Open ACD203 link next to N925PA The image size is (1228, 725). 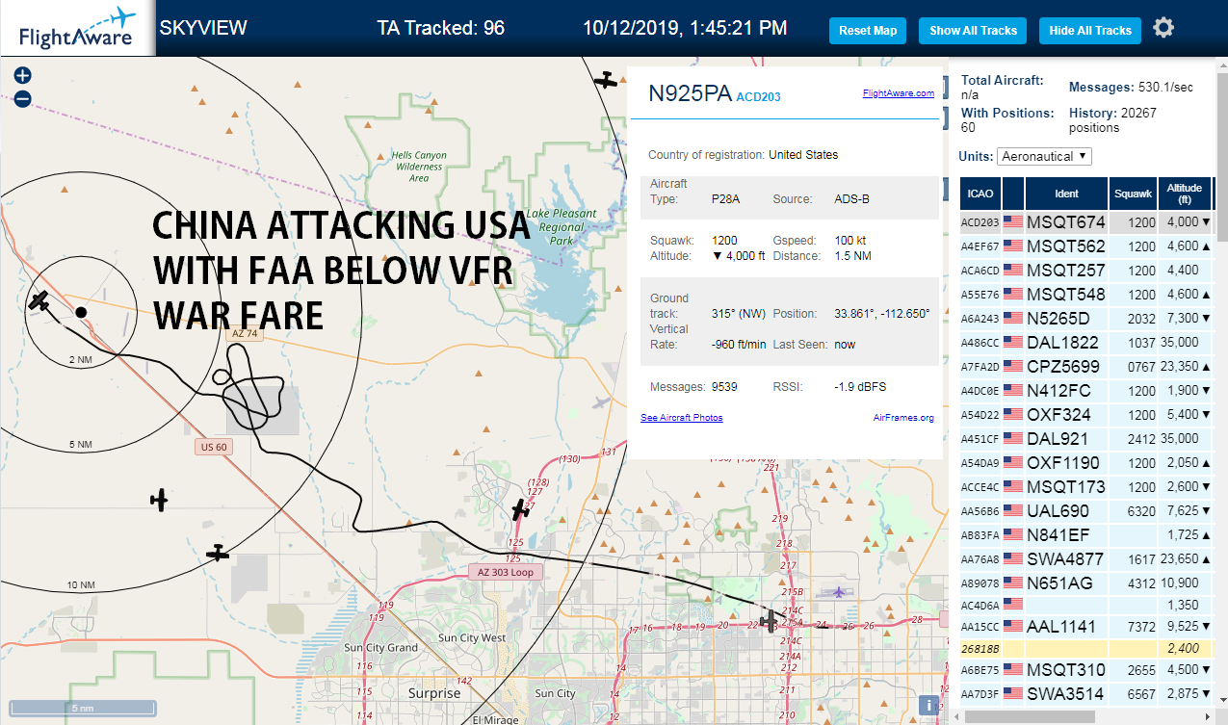[x=759, y=96]
